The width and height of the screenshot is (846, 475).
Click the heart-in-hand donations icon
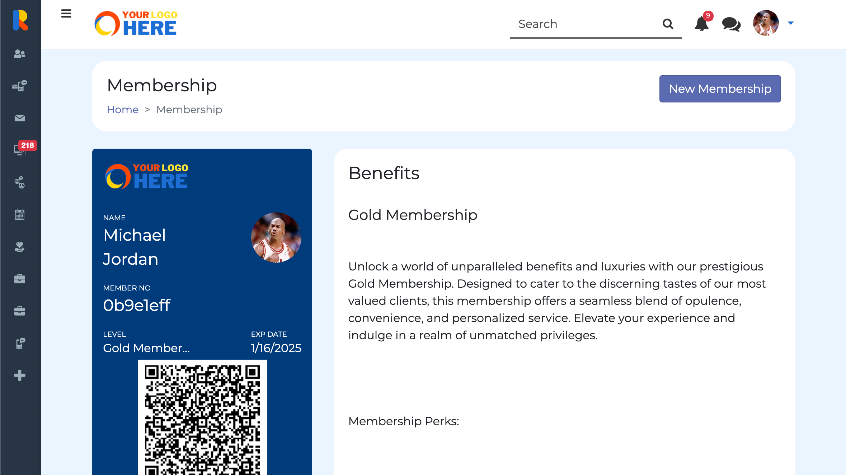point(20,247)
